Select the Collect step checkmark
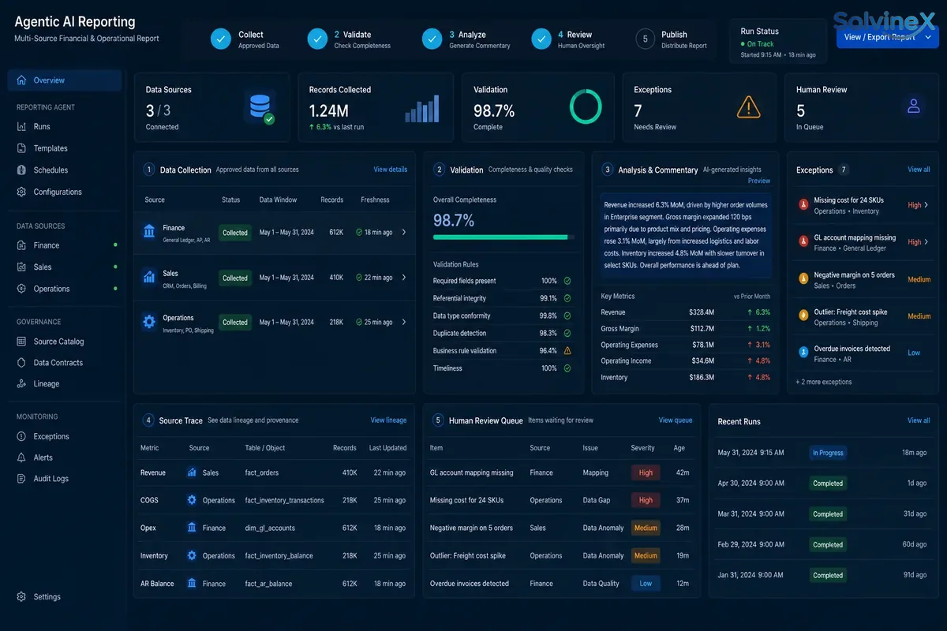Screen dimensions: 947x631 coord(221,39)
